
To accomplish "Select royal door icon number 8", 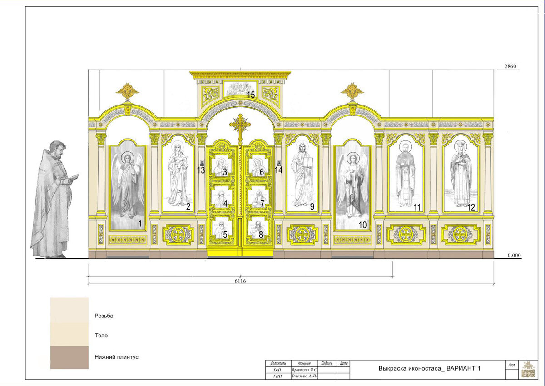I will click(258, 229).
